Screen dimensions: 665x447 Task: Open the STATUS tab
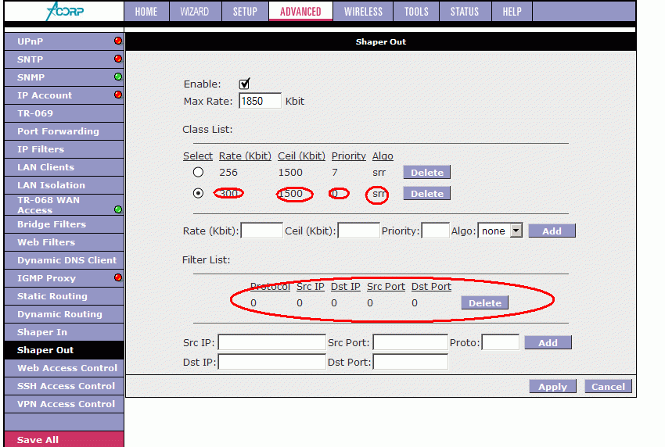click(x=465, y=12)
